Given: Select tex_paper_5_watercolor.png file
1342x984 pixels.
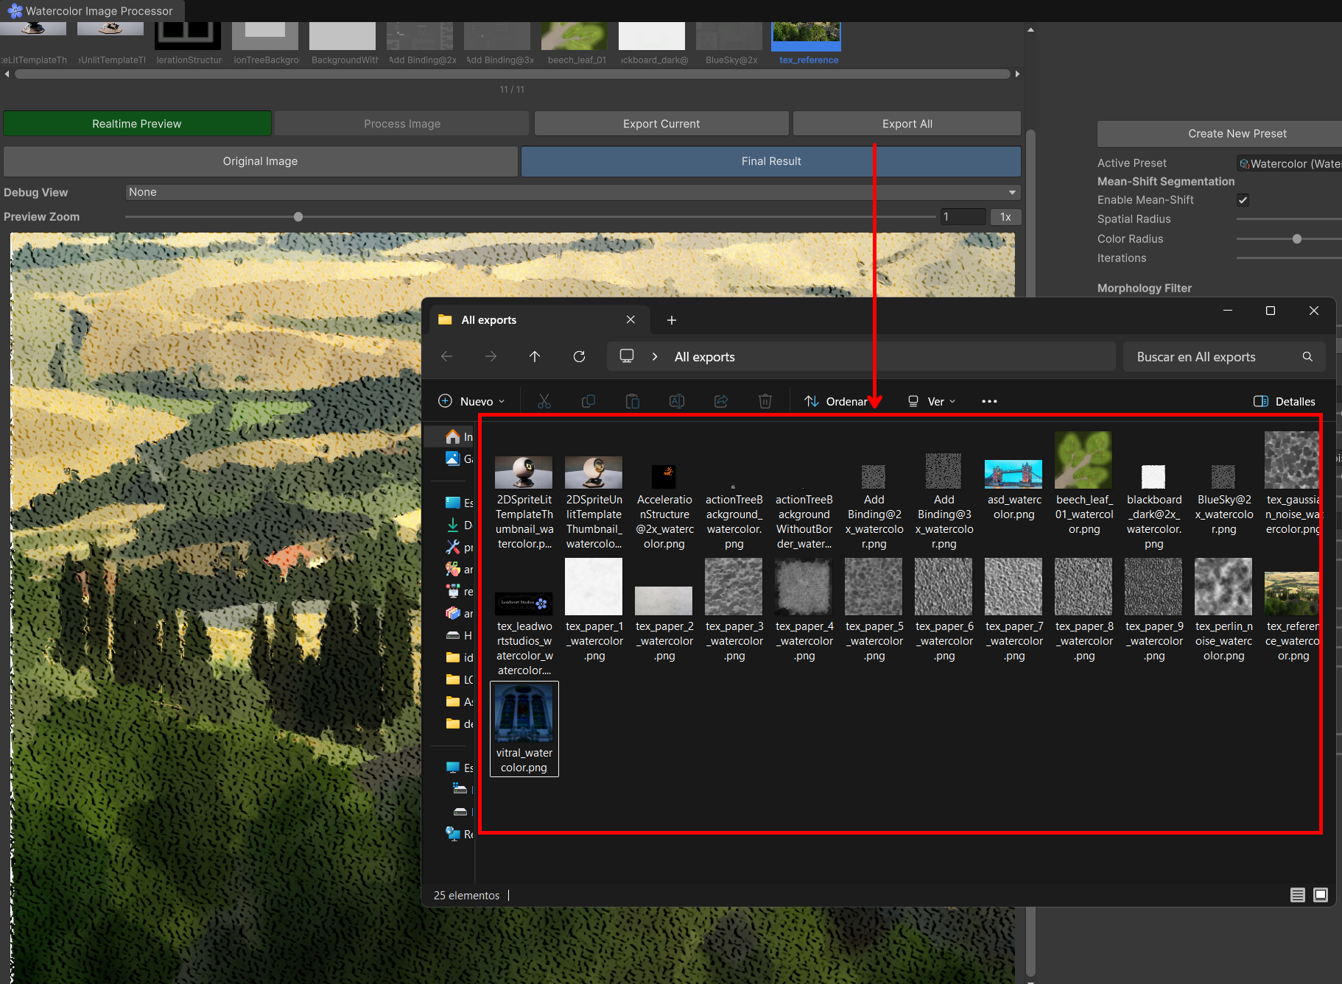Looking at the screenshot, I should [874, 610].
